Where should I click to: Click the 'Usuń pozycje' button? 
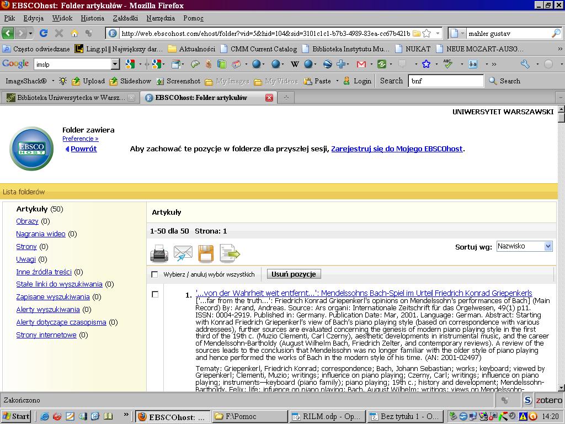294,274
